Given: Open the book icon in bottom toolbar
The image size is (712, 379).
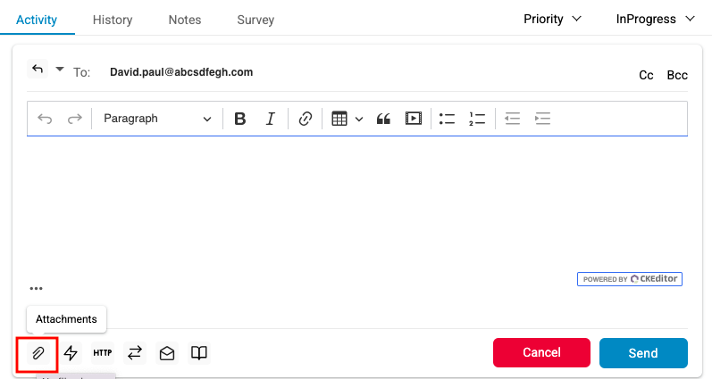Looking at the screenshot, I should [199, 353].
